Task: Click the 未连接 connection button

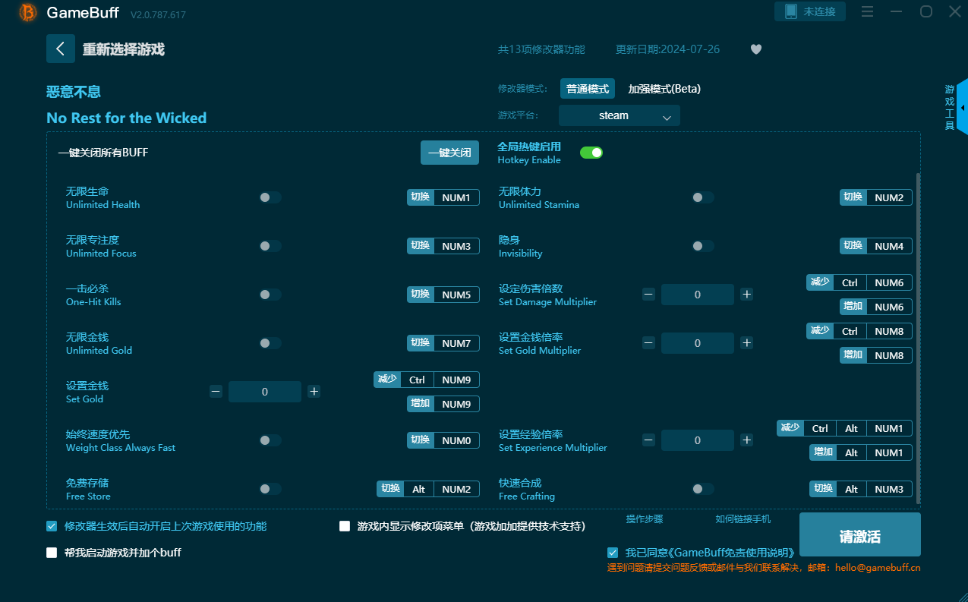Action: coord(809,11)
